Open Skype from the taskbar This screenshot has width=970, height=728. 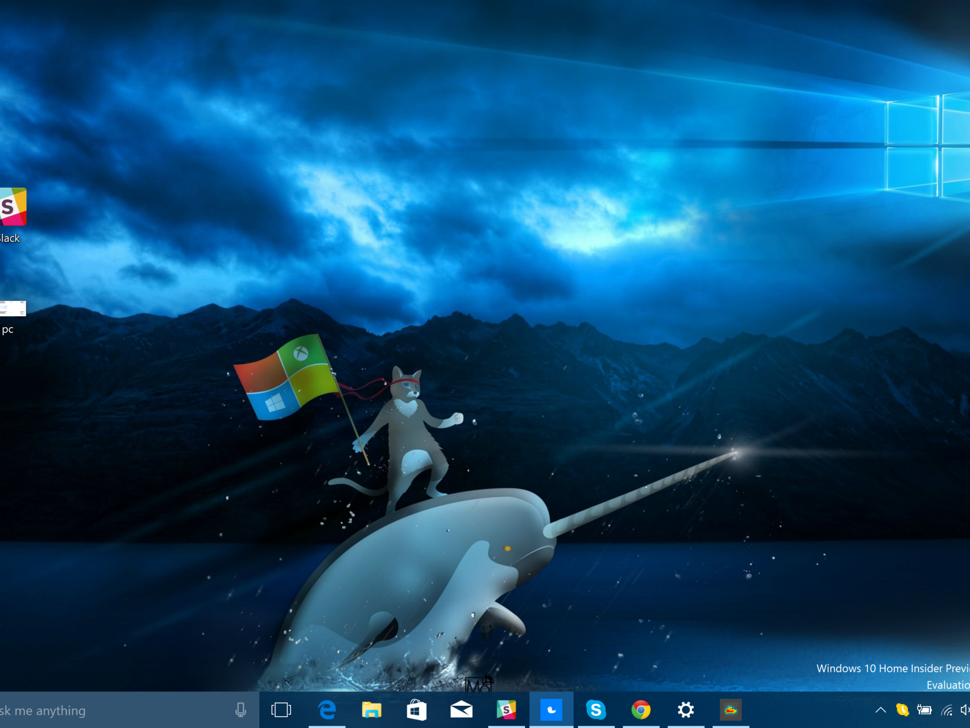[x=596, y=710]
